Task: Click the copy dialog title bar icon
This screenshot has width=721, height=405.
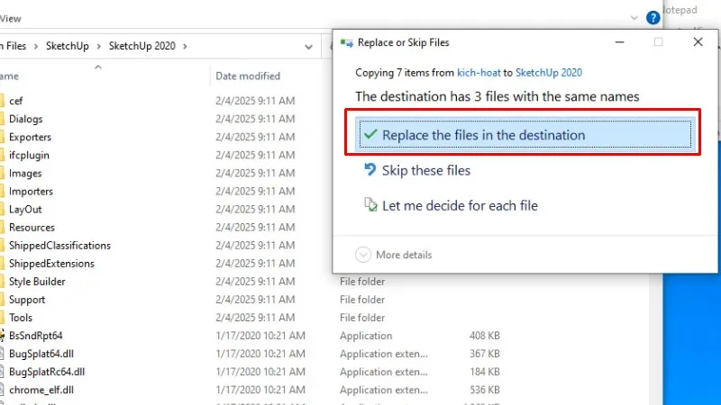Action: pyautogui.click(x=345, y=42)
